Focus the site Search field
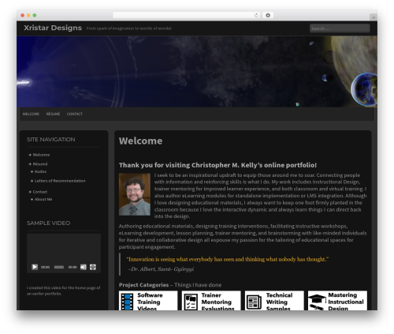This screenshot has width=394, height=334. pos(340,28)
